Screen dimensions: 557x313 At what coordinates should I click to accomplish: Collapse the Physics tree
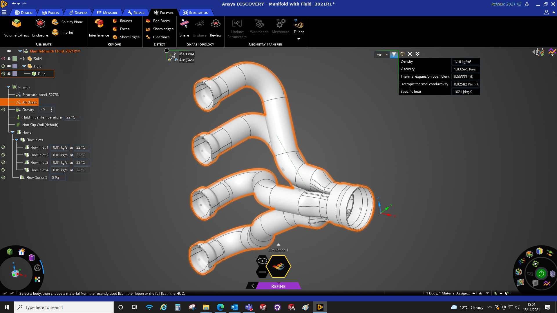tap(8, 87)
